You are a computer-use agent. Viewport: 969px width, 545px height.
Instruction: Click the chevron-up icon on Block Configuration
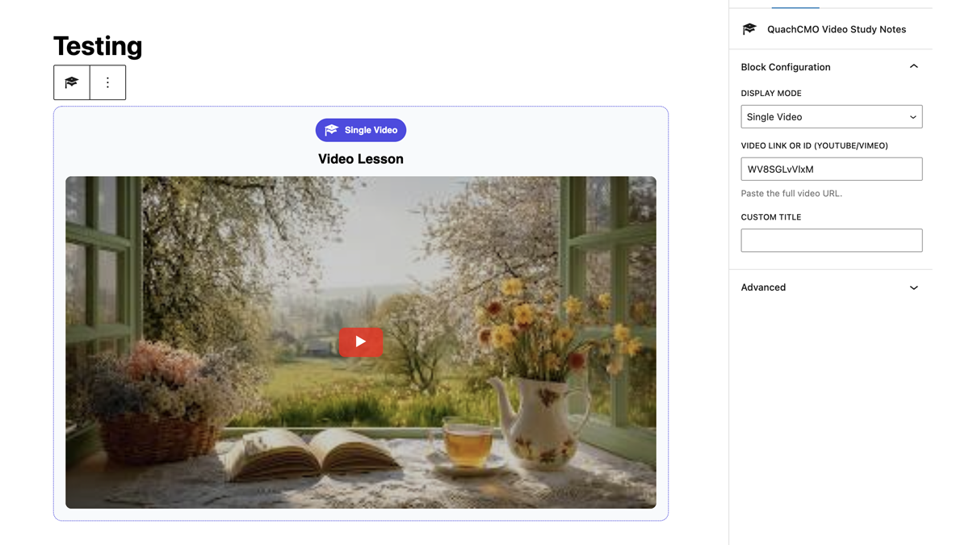point(913,66)
